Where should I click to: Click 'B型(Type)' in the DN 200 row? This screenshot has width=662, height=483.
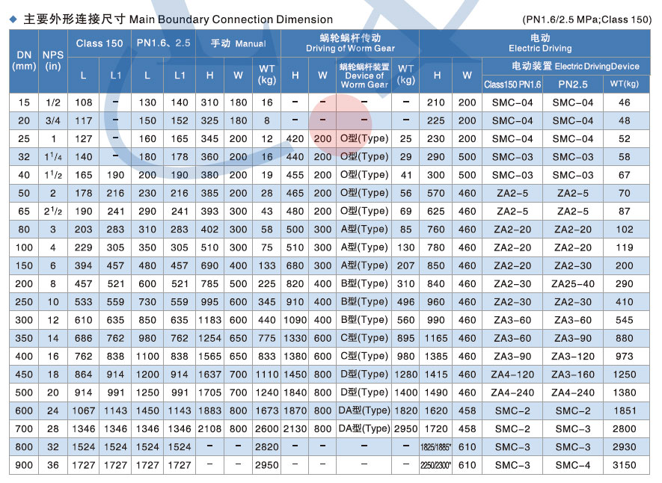tap(364, 284)
